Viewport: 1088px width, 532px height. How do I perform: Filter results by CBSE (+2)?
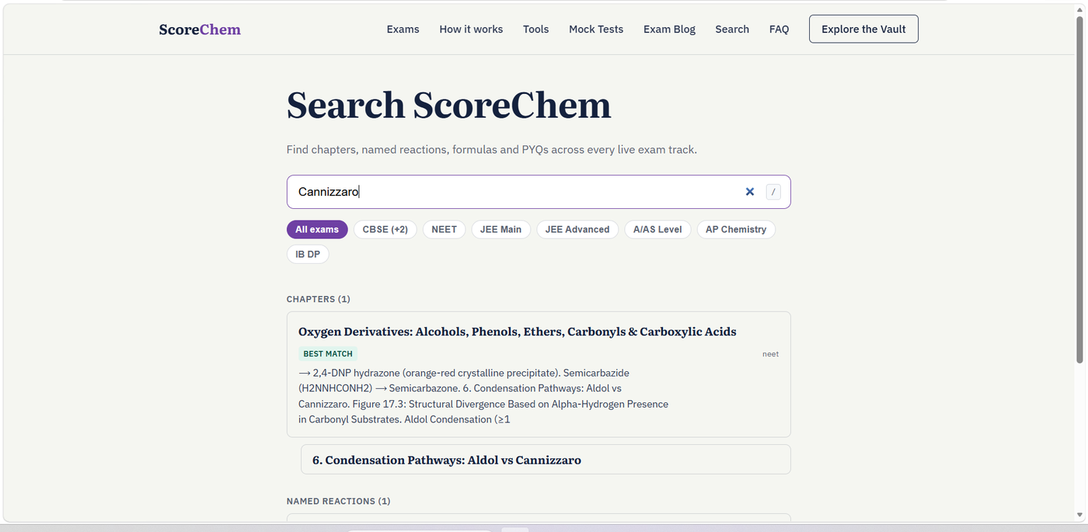tap(385, 229)
